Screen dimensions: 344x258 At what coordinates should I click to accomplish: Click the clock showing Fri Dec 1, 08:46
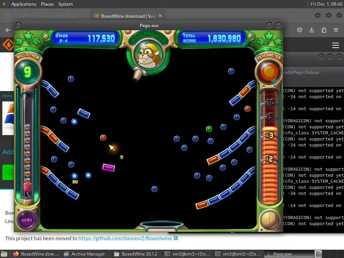point(326,4)
